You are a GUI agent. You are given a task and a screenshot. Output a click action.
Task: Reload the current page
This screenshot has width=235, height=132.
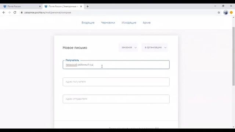(x=15, y=12)
